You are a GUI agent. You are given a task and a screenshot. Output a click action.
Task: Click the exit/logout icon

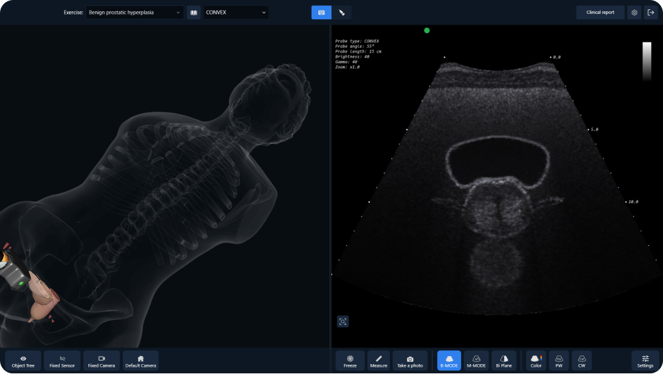tap(651, 13)
